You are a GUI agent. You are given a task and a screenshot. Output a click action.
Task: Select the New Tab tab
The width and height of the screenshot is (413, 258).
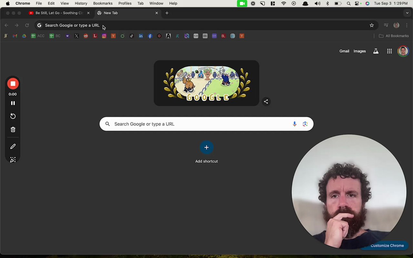(x=127, y=13)
